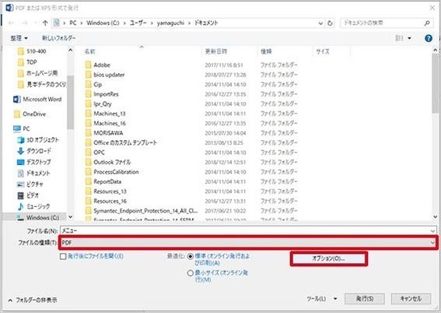Select 最小サイズ optimization radio button
Image resolution: width=441 pixels, height=313 pixels.
pyautogui.click(x=191, y=273)
